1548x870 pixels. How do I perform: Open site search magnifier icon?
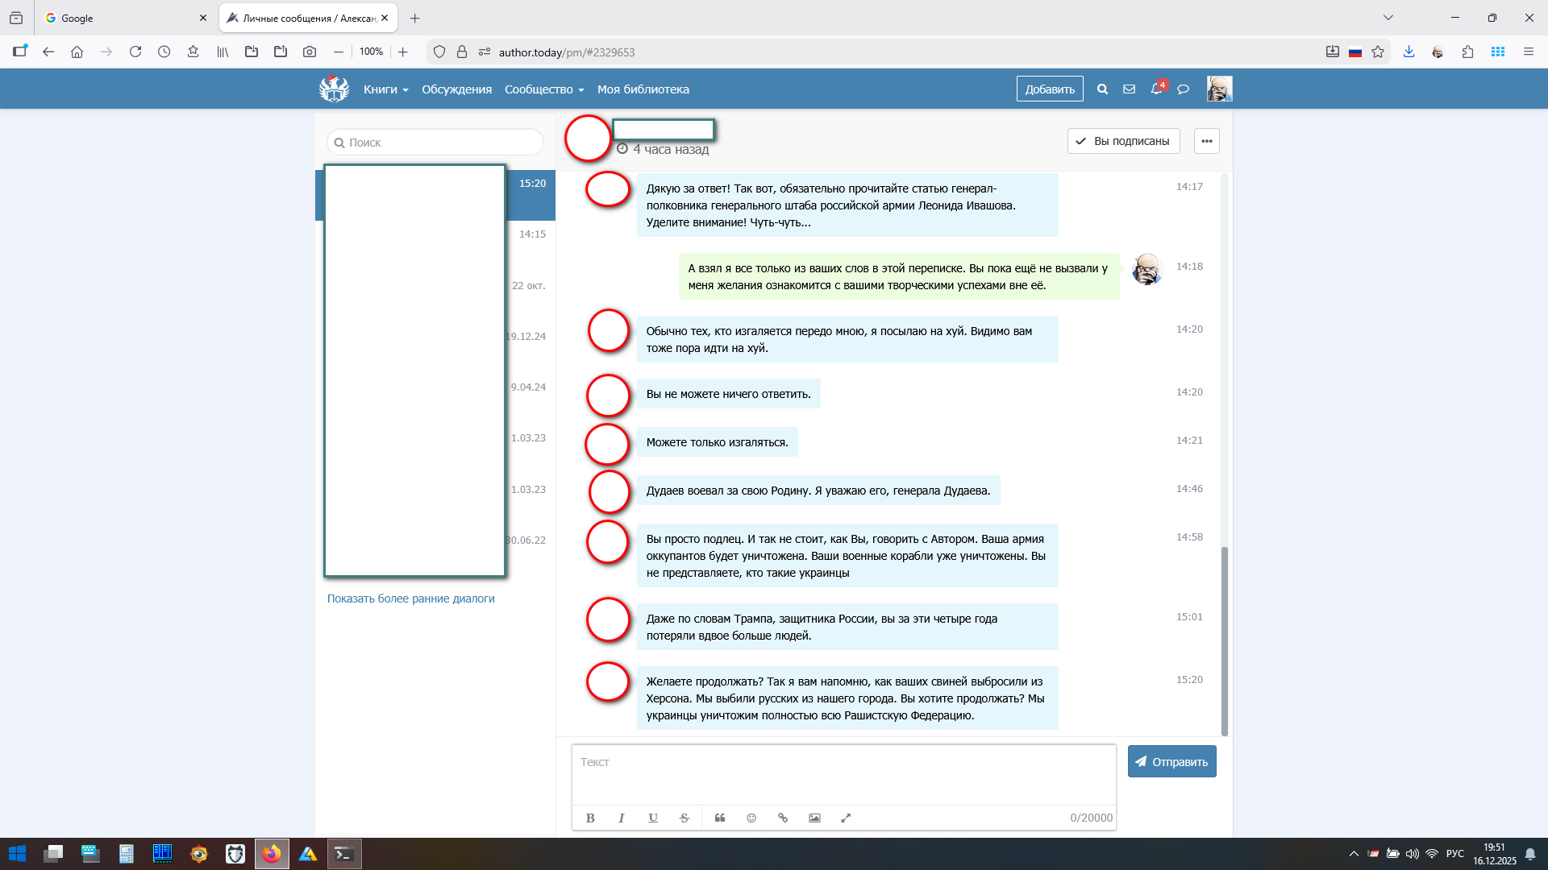(x=1102, y=89)
